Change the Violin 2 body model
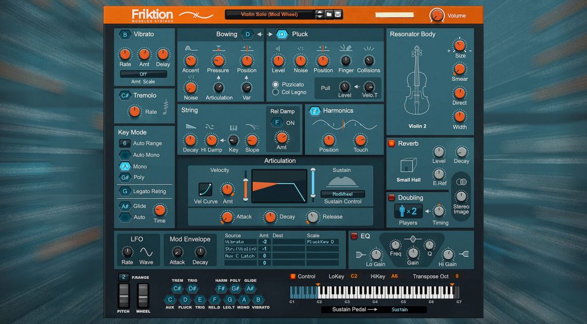 pos(417,126)
